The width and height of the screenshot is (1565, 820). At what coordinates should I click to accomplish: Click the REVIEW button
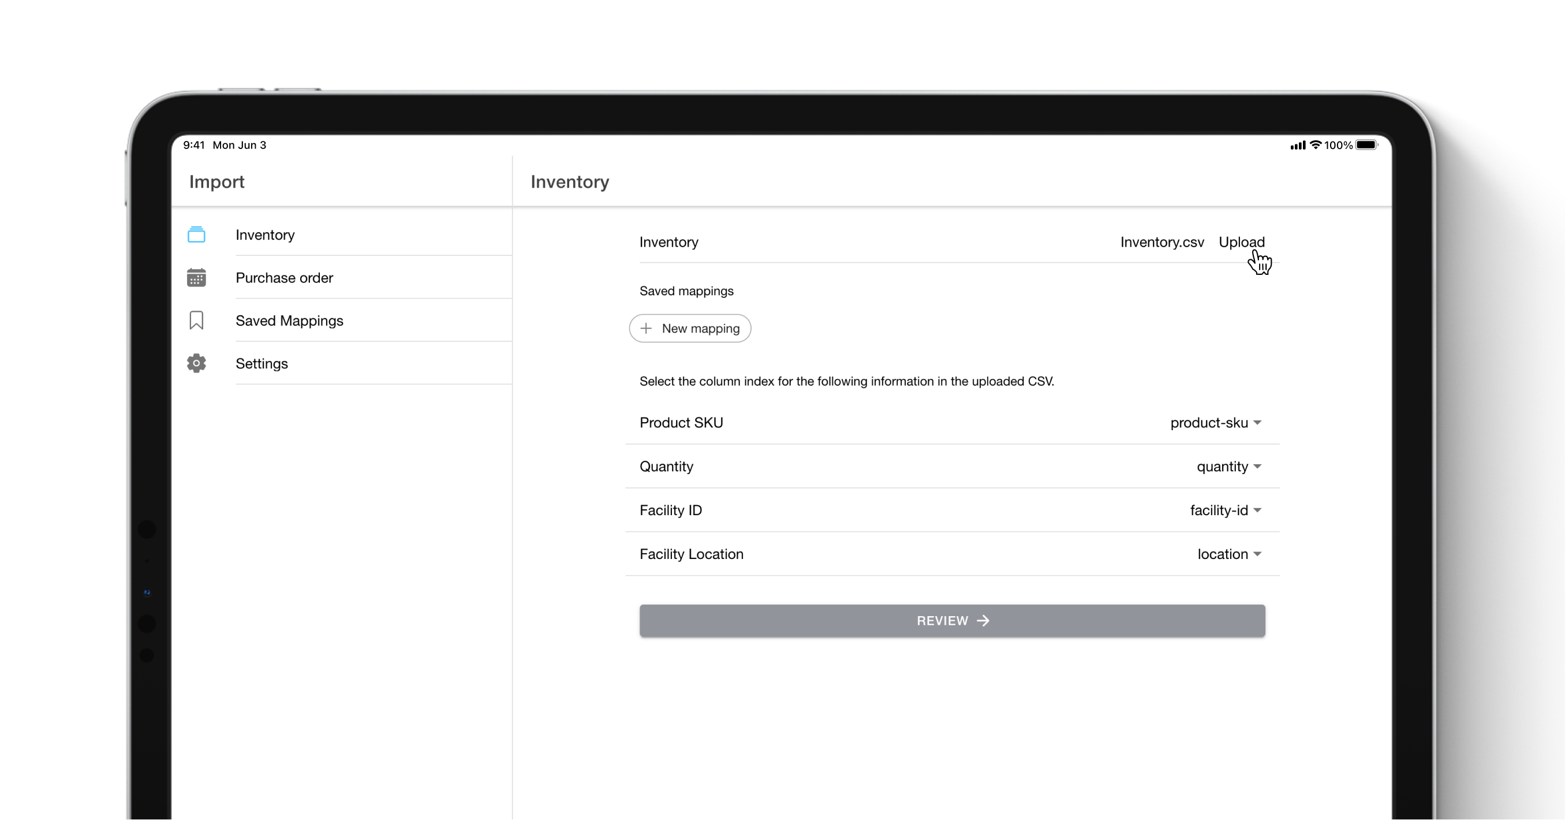tap(953, 620)
